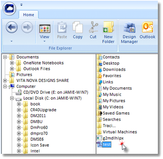Launch Design Manager from the ribbon
This screenshot has height=159, width=163.
[129, 32]
